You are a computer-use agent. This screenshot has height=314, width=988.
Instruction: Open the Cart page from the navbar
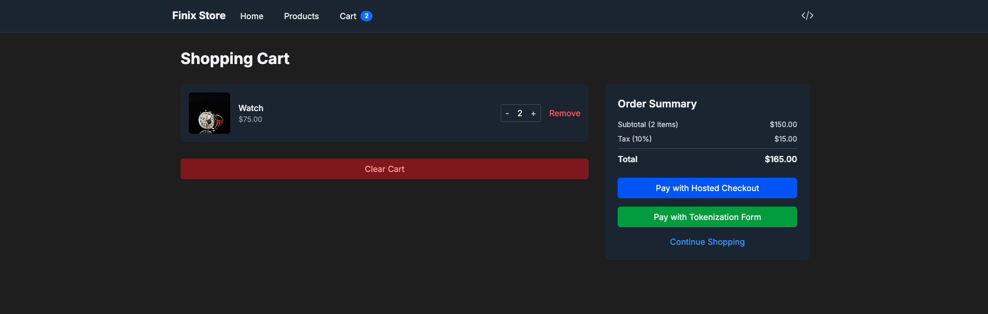(x=347, y=16)
